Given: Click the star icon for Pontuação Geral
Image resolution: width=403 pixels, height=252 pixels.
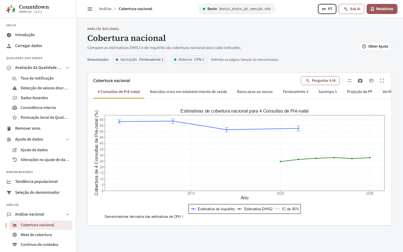Looking at the screenshot, I should pyautogui.click(x=15, y=118).
